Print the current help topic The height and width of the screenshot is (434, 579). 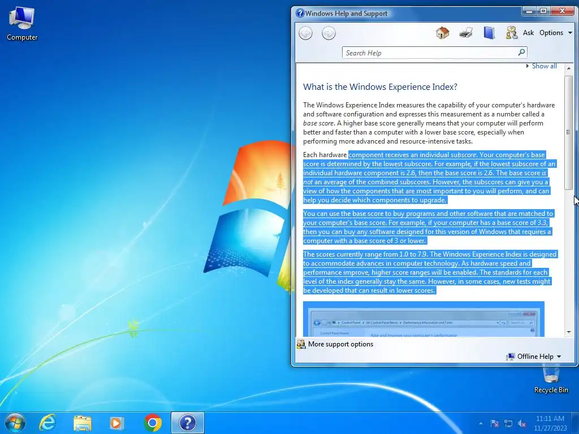tap(466, 33)
